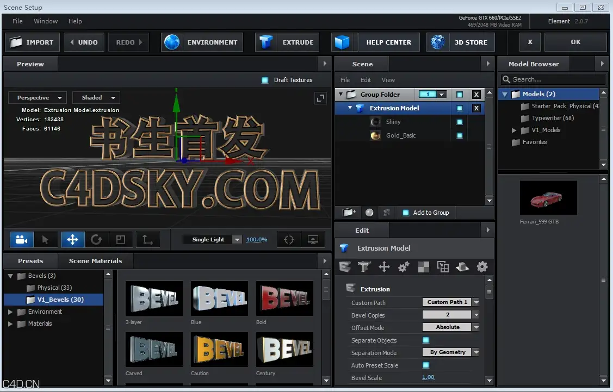Open the settings gear icon in Edit panel
The height and width of the screenshot is (392, 613).
(482, 267)
